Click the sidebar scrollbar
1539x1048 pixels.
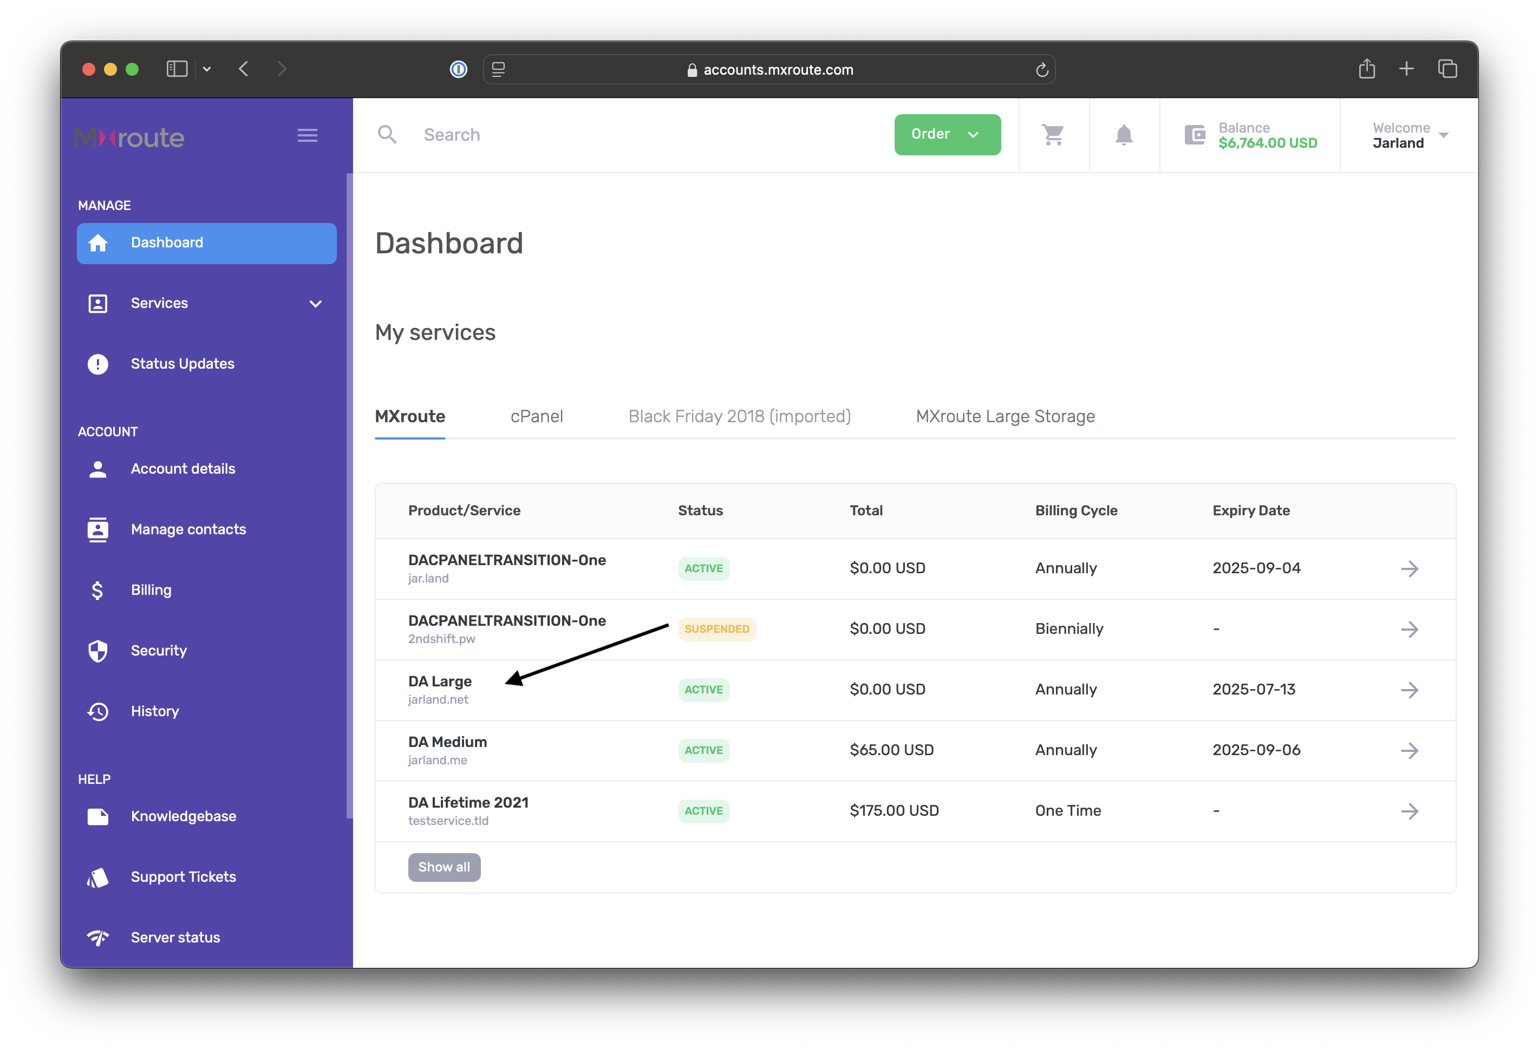click(x=349, y=496)
